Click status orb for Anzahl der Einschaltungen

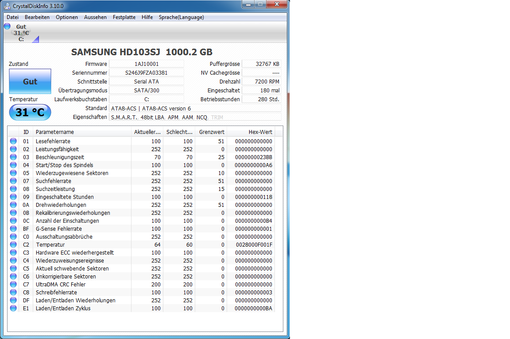[x=13, y=221]
